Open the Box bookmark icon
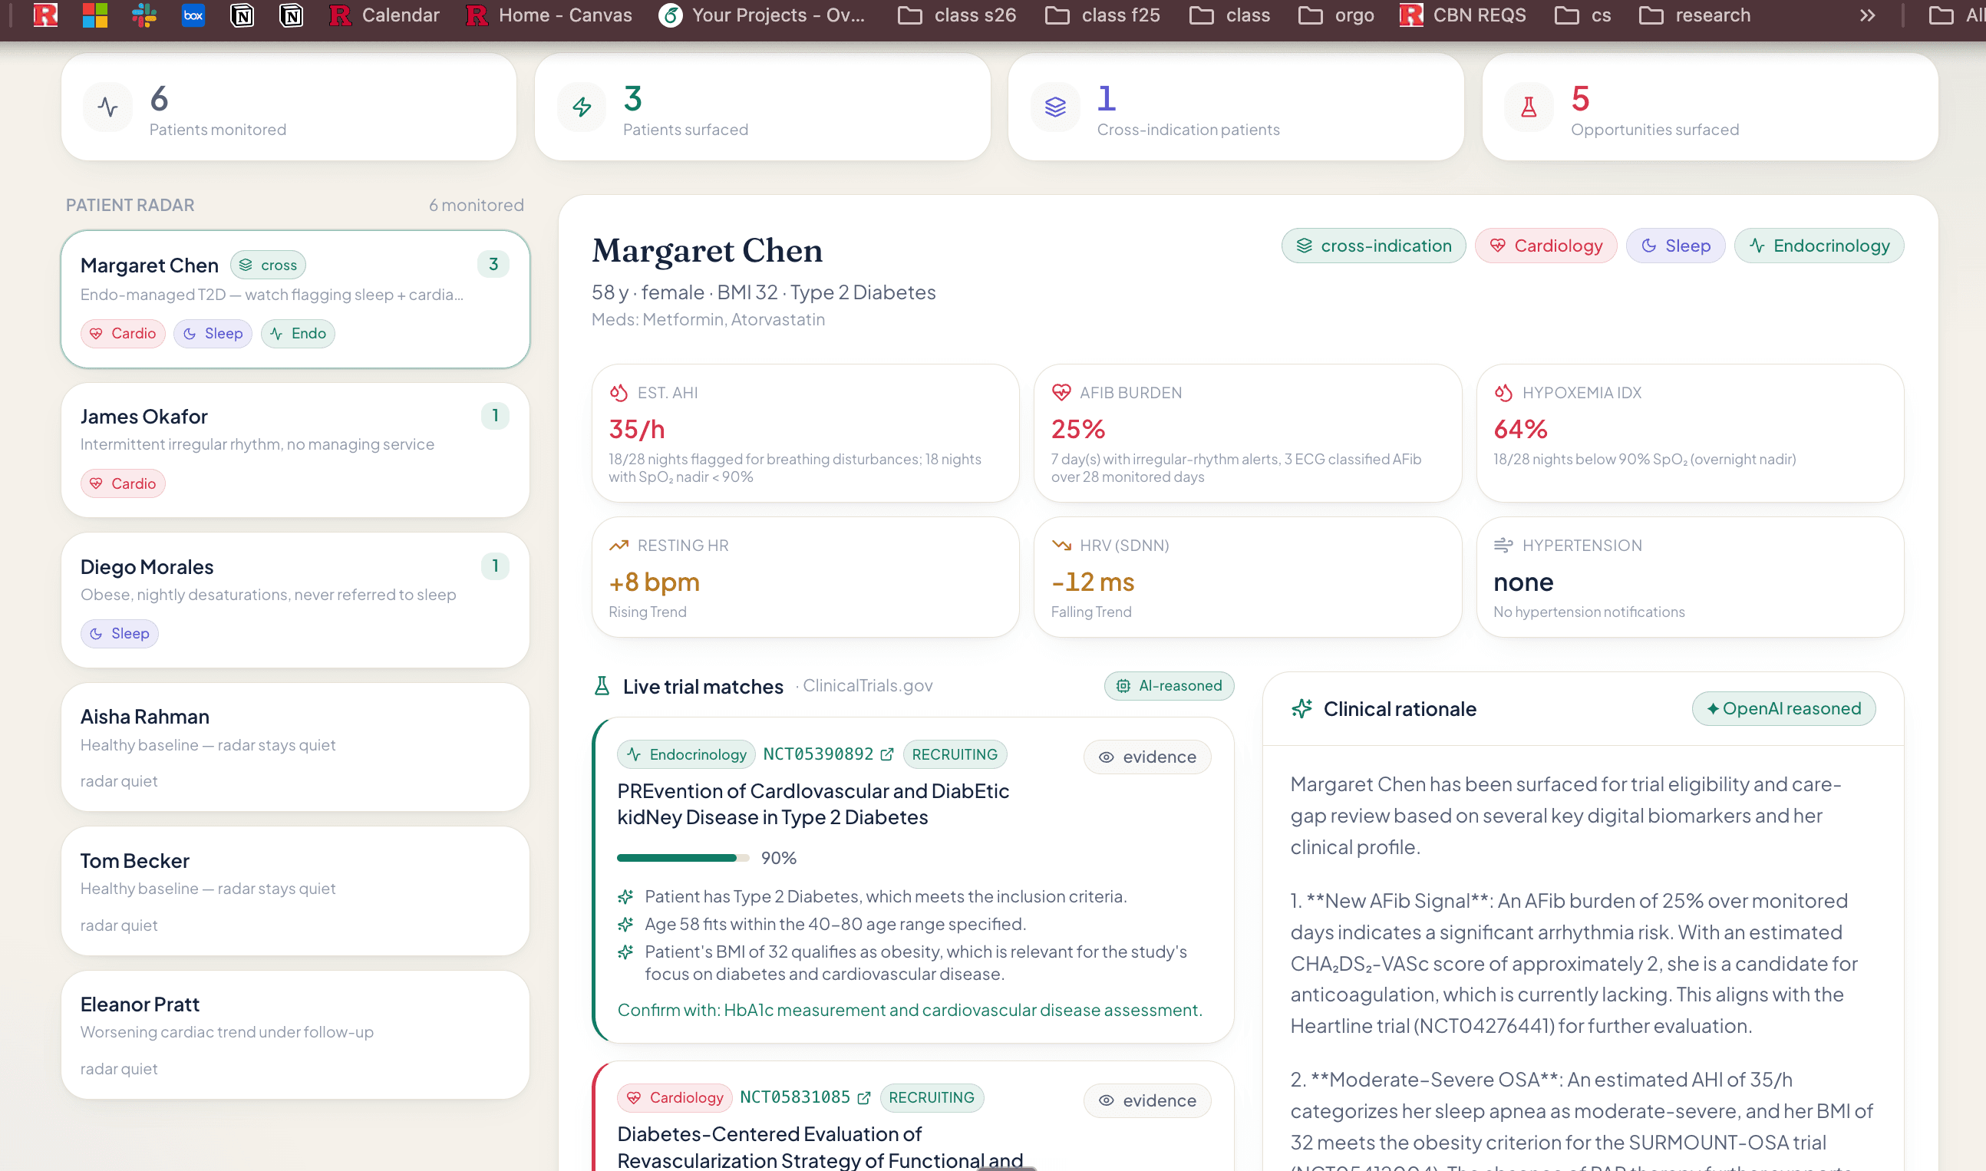Image resolution: width=1986 pixels, height=1171 pixels. pos(193,15)
